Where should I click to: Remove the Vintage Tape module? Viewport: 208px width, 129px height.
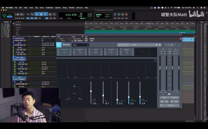[71, 49]
